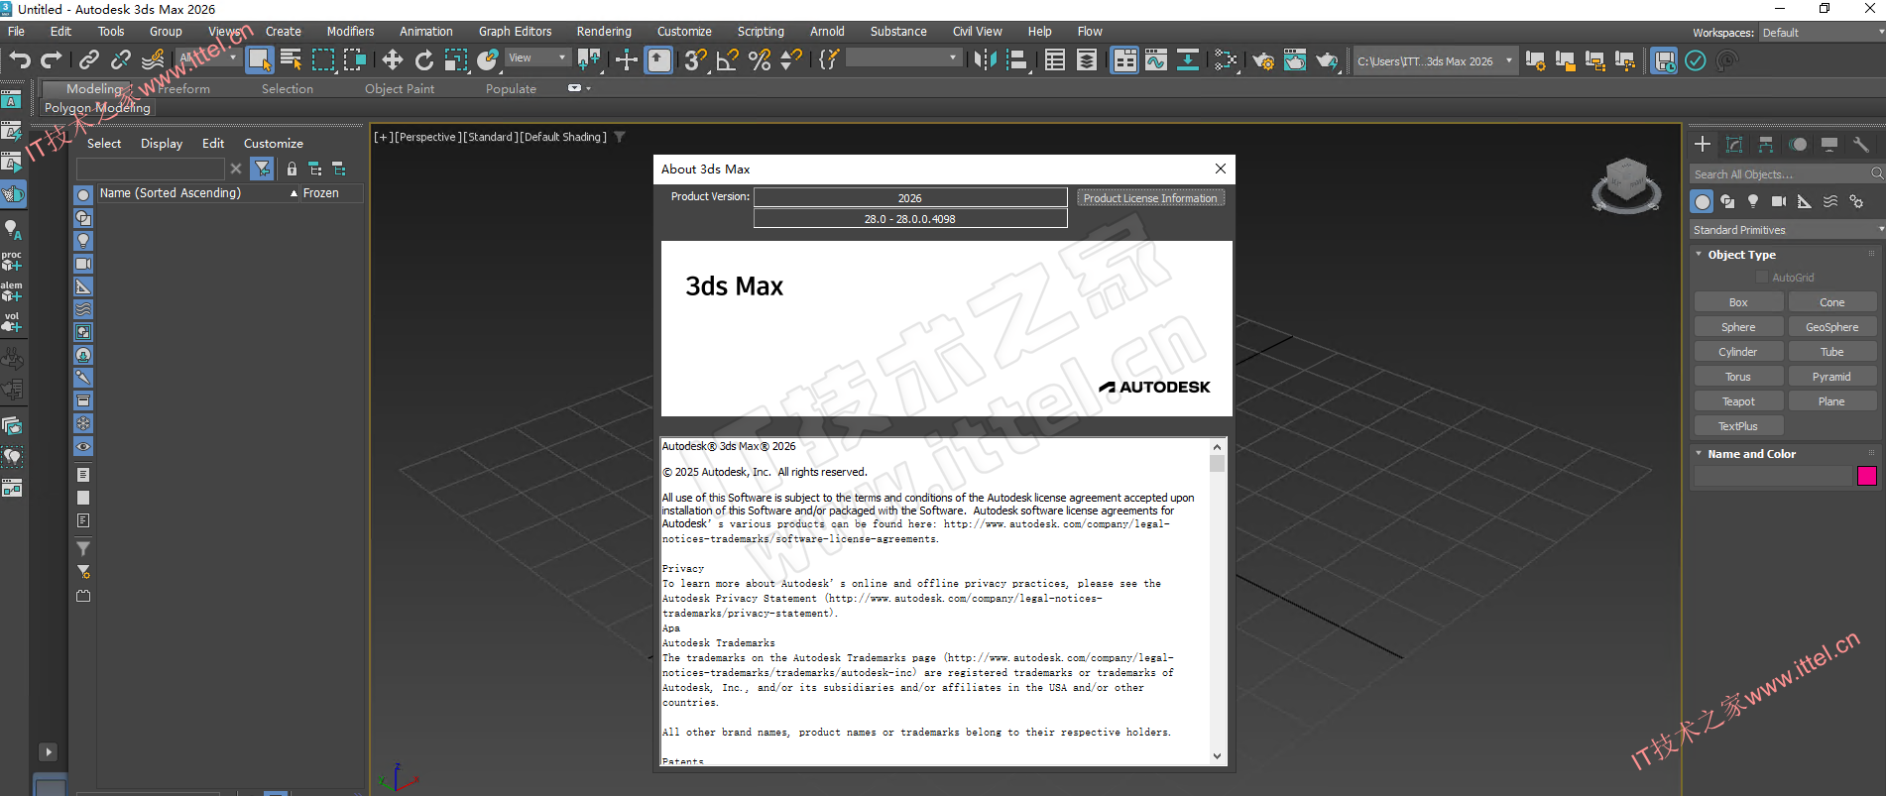Open the Rendering menu
Viewport: 1886px width, 796px height.
604,32
